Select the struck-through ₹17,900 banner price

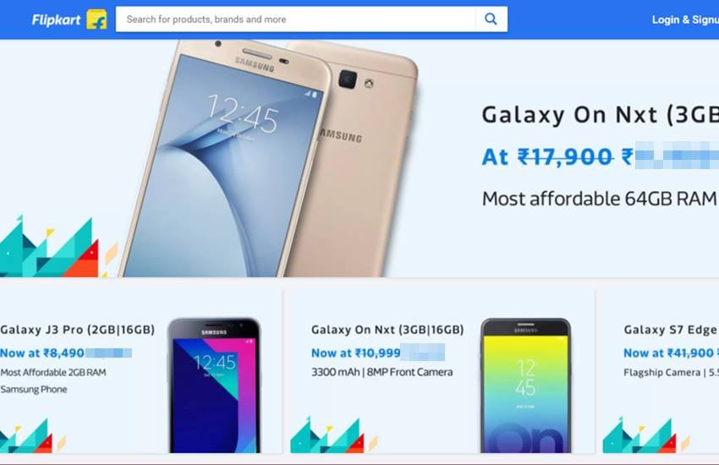[565, 156]
